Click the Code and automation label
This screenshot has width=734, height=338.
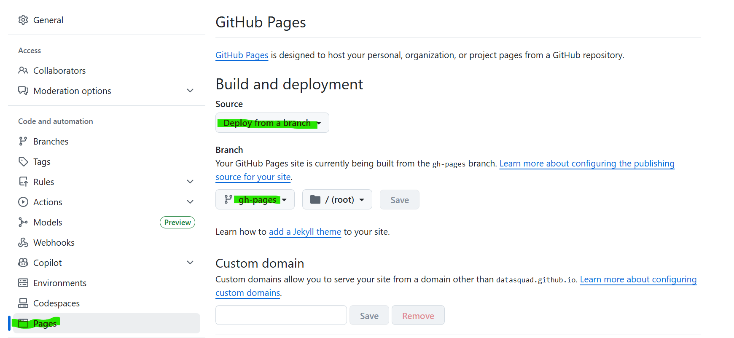click(x=56, y=121)
